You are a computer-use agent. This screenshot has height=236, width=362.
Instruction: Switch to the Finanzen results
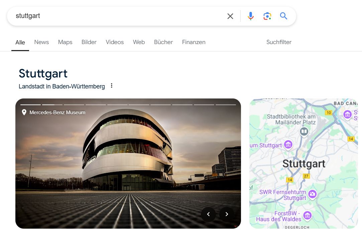coord(194,42)
